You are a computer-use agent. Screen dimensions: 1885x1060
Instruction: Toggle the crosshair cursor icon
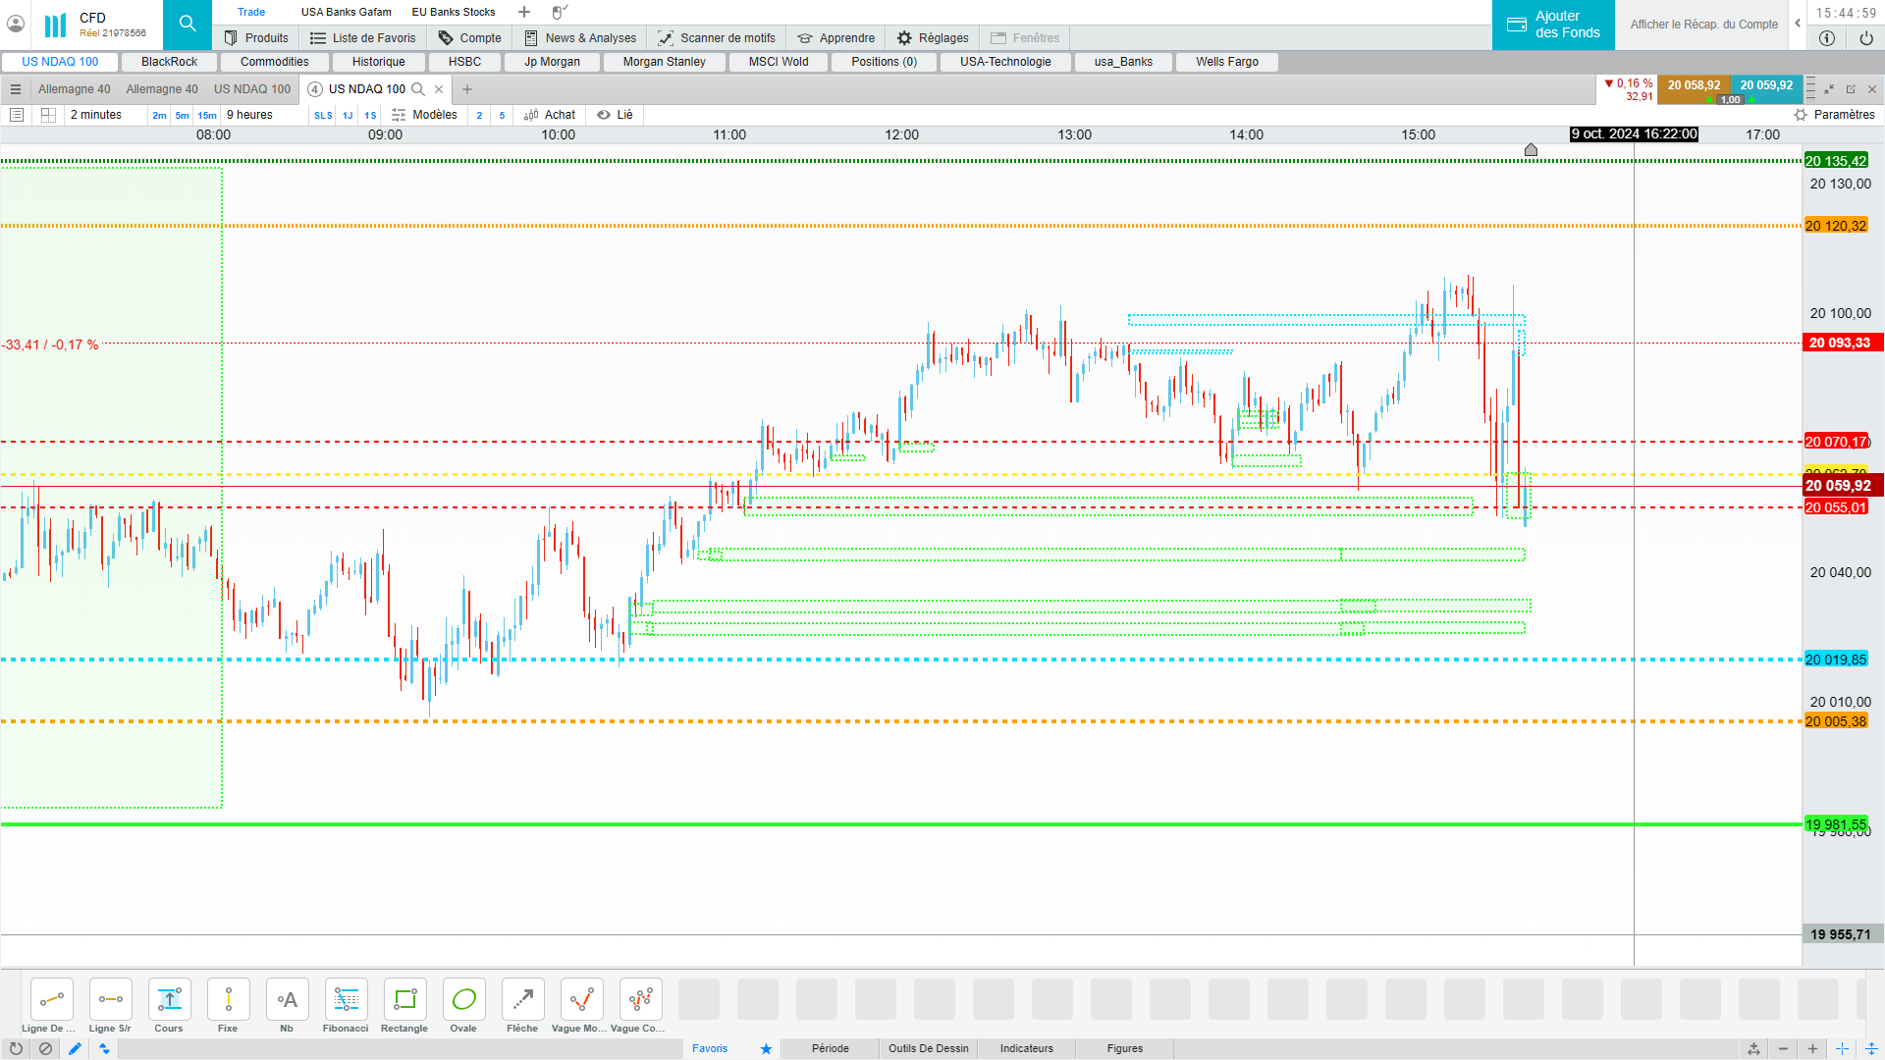(1842, 1048)
